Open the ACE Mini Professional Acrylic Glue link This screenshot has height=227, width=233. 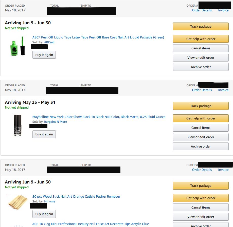pos(91,224)
